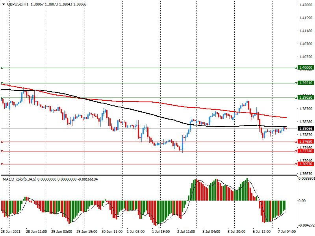Click the green 1.40000 resistance price tag
The height and width of the screenshot is (236, 315).
[x=306, y=68]
